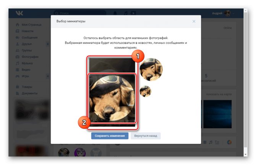Viewport: 256px width, 165px height.
Task: Click the small round thumbnail preview
Action: pyautogui.click(x=145, y=91)
